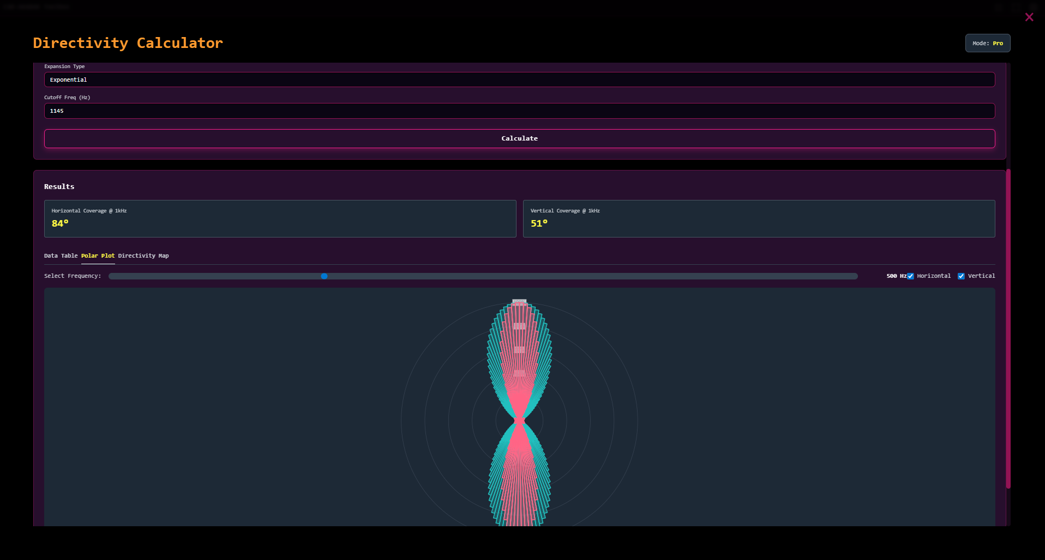Uncheck the Horizontal checkbox
The image size is (1045, 560).
point(910,277)
